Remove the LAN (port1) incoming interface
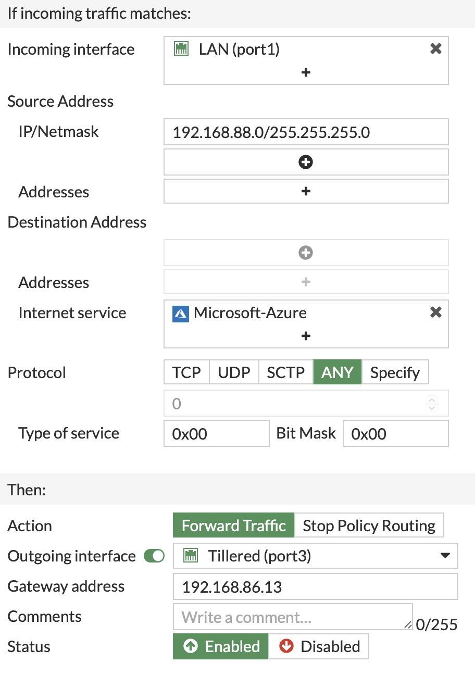Image resolution: width=475 pixels, height=700 pixels. [435, 48]
